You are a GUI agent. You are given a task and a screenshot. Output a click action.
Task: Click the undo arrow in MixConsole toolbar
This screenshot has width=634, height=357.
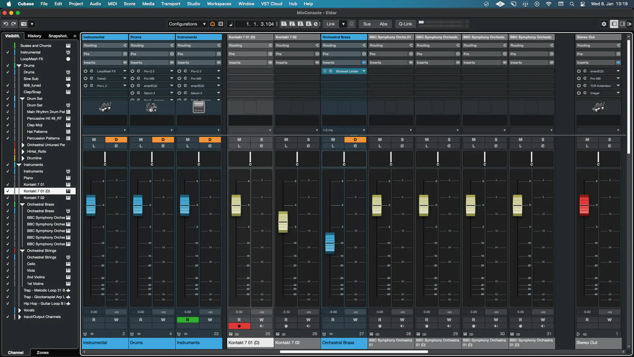coord(6,24)
